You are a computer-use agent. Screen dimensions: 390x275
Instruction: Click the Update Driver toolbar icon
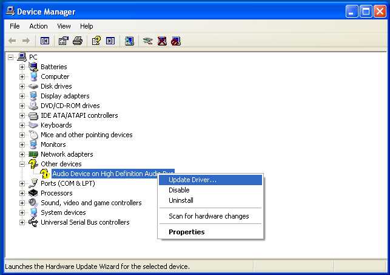pos(148,41)
